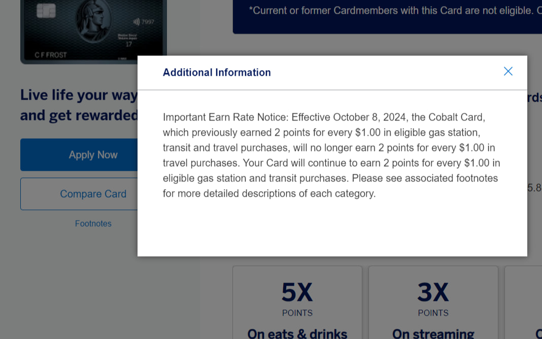
Task: Open the Footnotes link
Action: click(93, 223)
